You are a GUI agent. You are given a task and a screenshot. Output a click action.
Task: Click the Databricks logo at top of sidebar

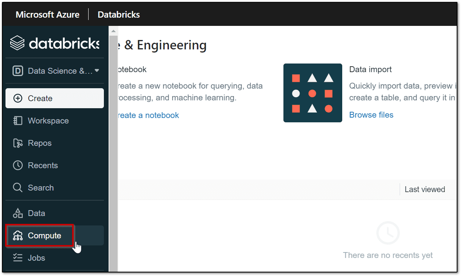click(54, 43)
